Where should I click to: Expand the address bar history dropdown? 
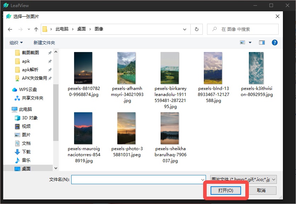185,29
